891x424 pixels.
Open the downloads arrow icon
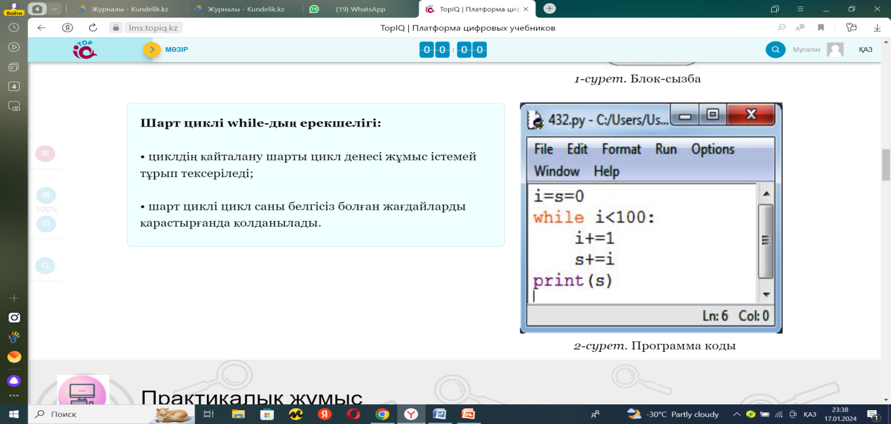click(877, 28)
